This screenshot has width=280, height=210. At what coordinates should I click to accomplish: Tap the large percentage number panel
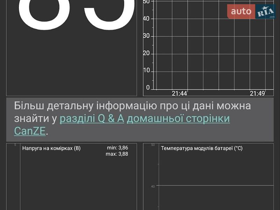[71, 48]
